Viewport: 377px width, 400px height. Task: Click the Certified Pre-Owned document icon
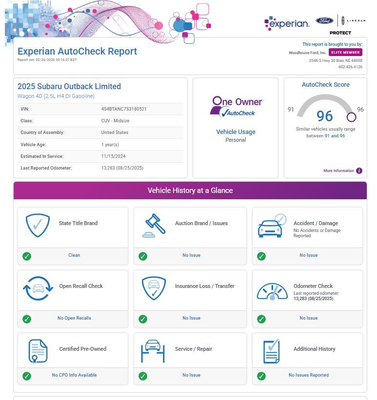pyautogui.click(x=38, y=351)
